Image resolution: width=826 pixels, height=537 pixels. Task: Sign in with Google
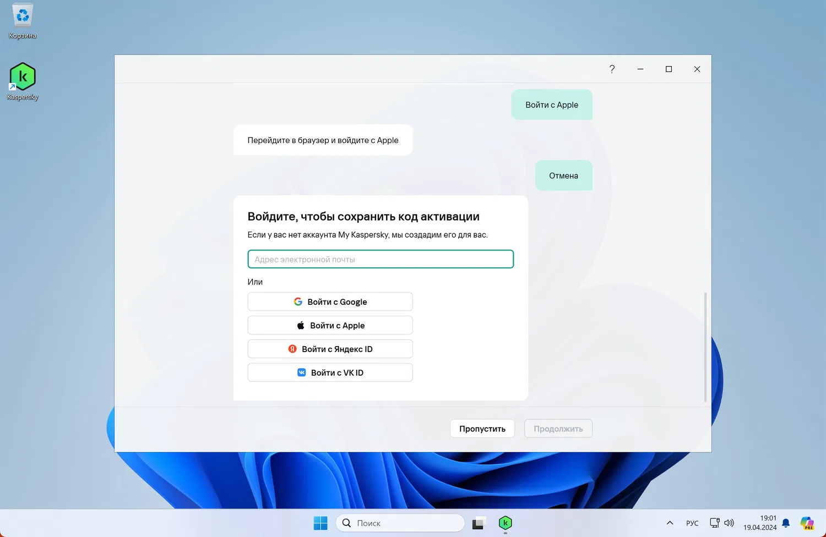point(330,302)
